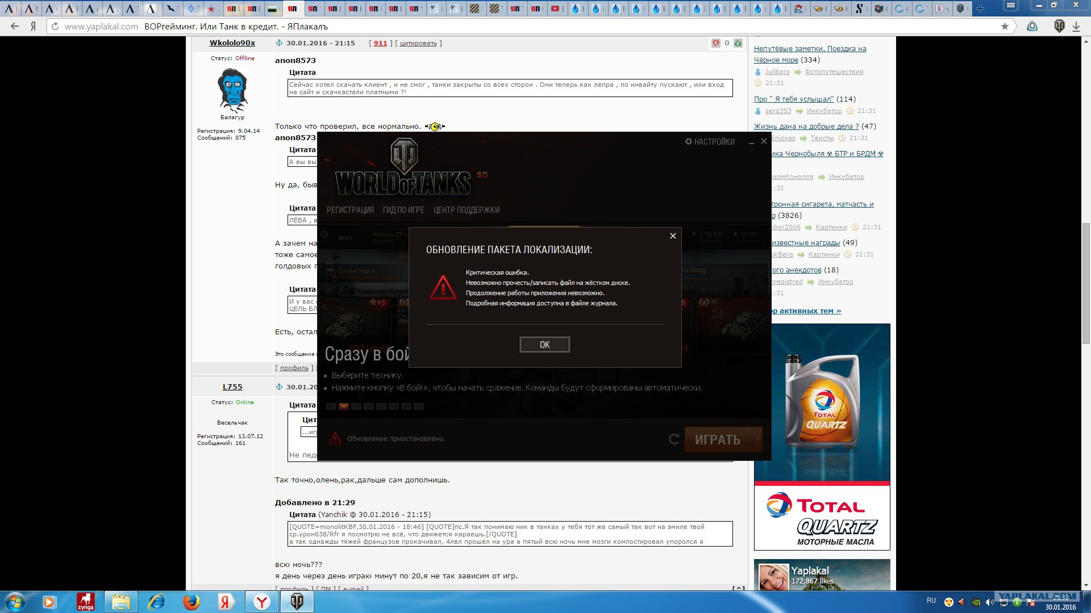
Task: Open the РЕГИСТРАЦИЯ link in the launcher
Action: pyautogui.click(x=350, y=210)
